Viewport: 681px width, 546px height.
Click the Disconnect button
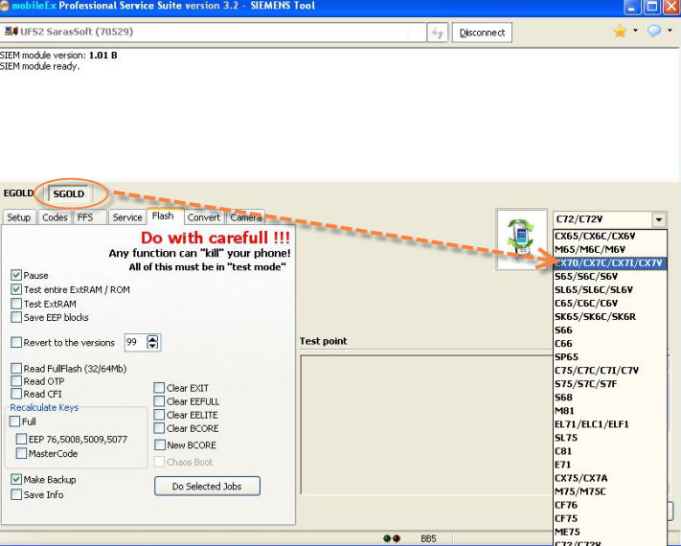[x=482, y=33]
